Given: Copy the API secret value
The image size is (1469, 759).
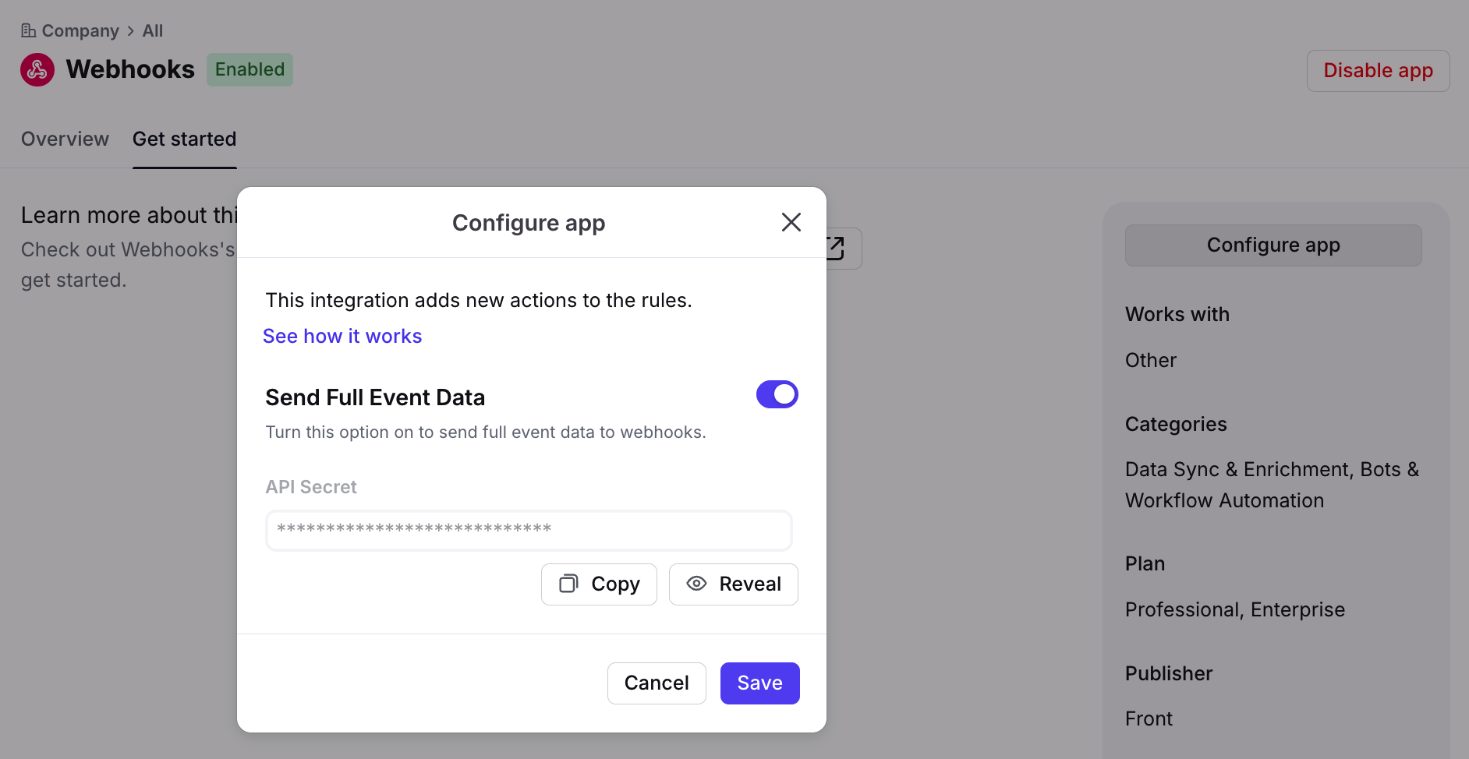Looking at the screenshot, I should coord(599,584).
